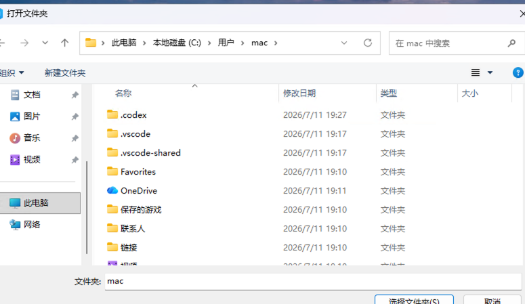Screen dimensions: 525x304
Task: Click the OneDrive cloud icon
Action: point(112,190)
